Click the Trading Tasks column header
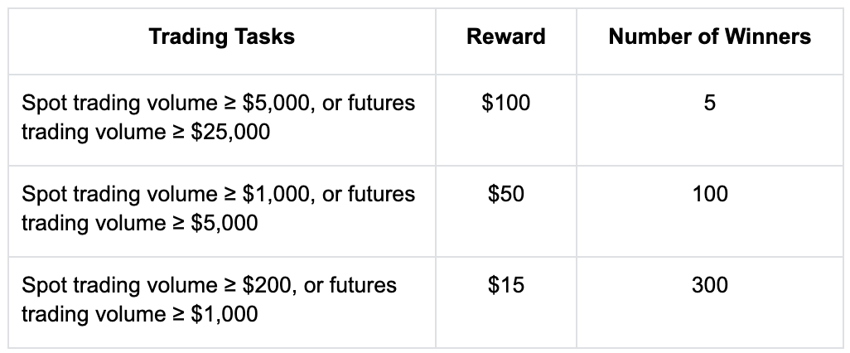Viewport: 850px width, 353px height. [222, 37]
